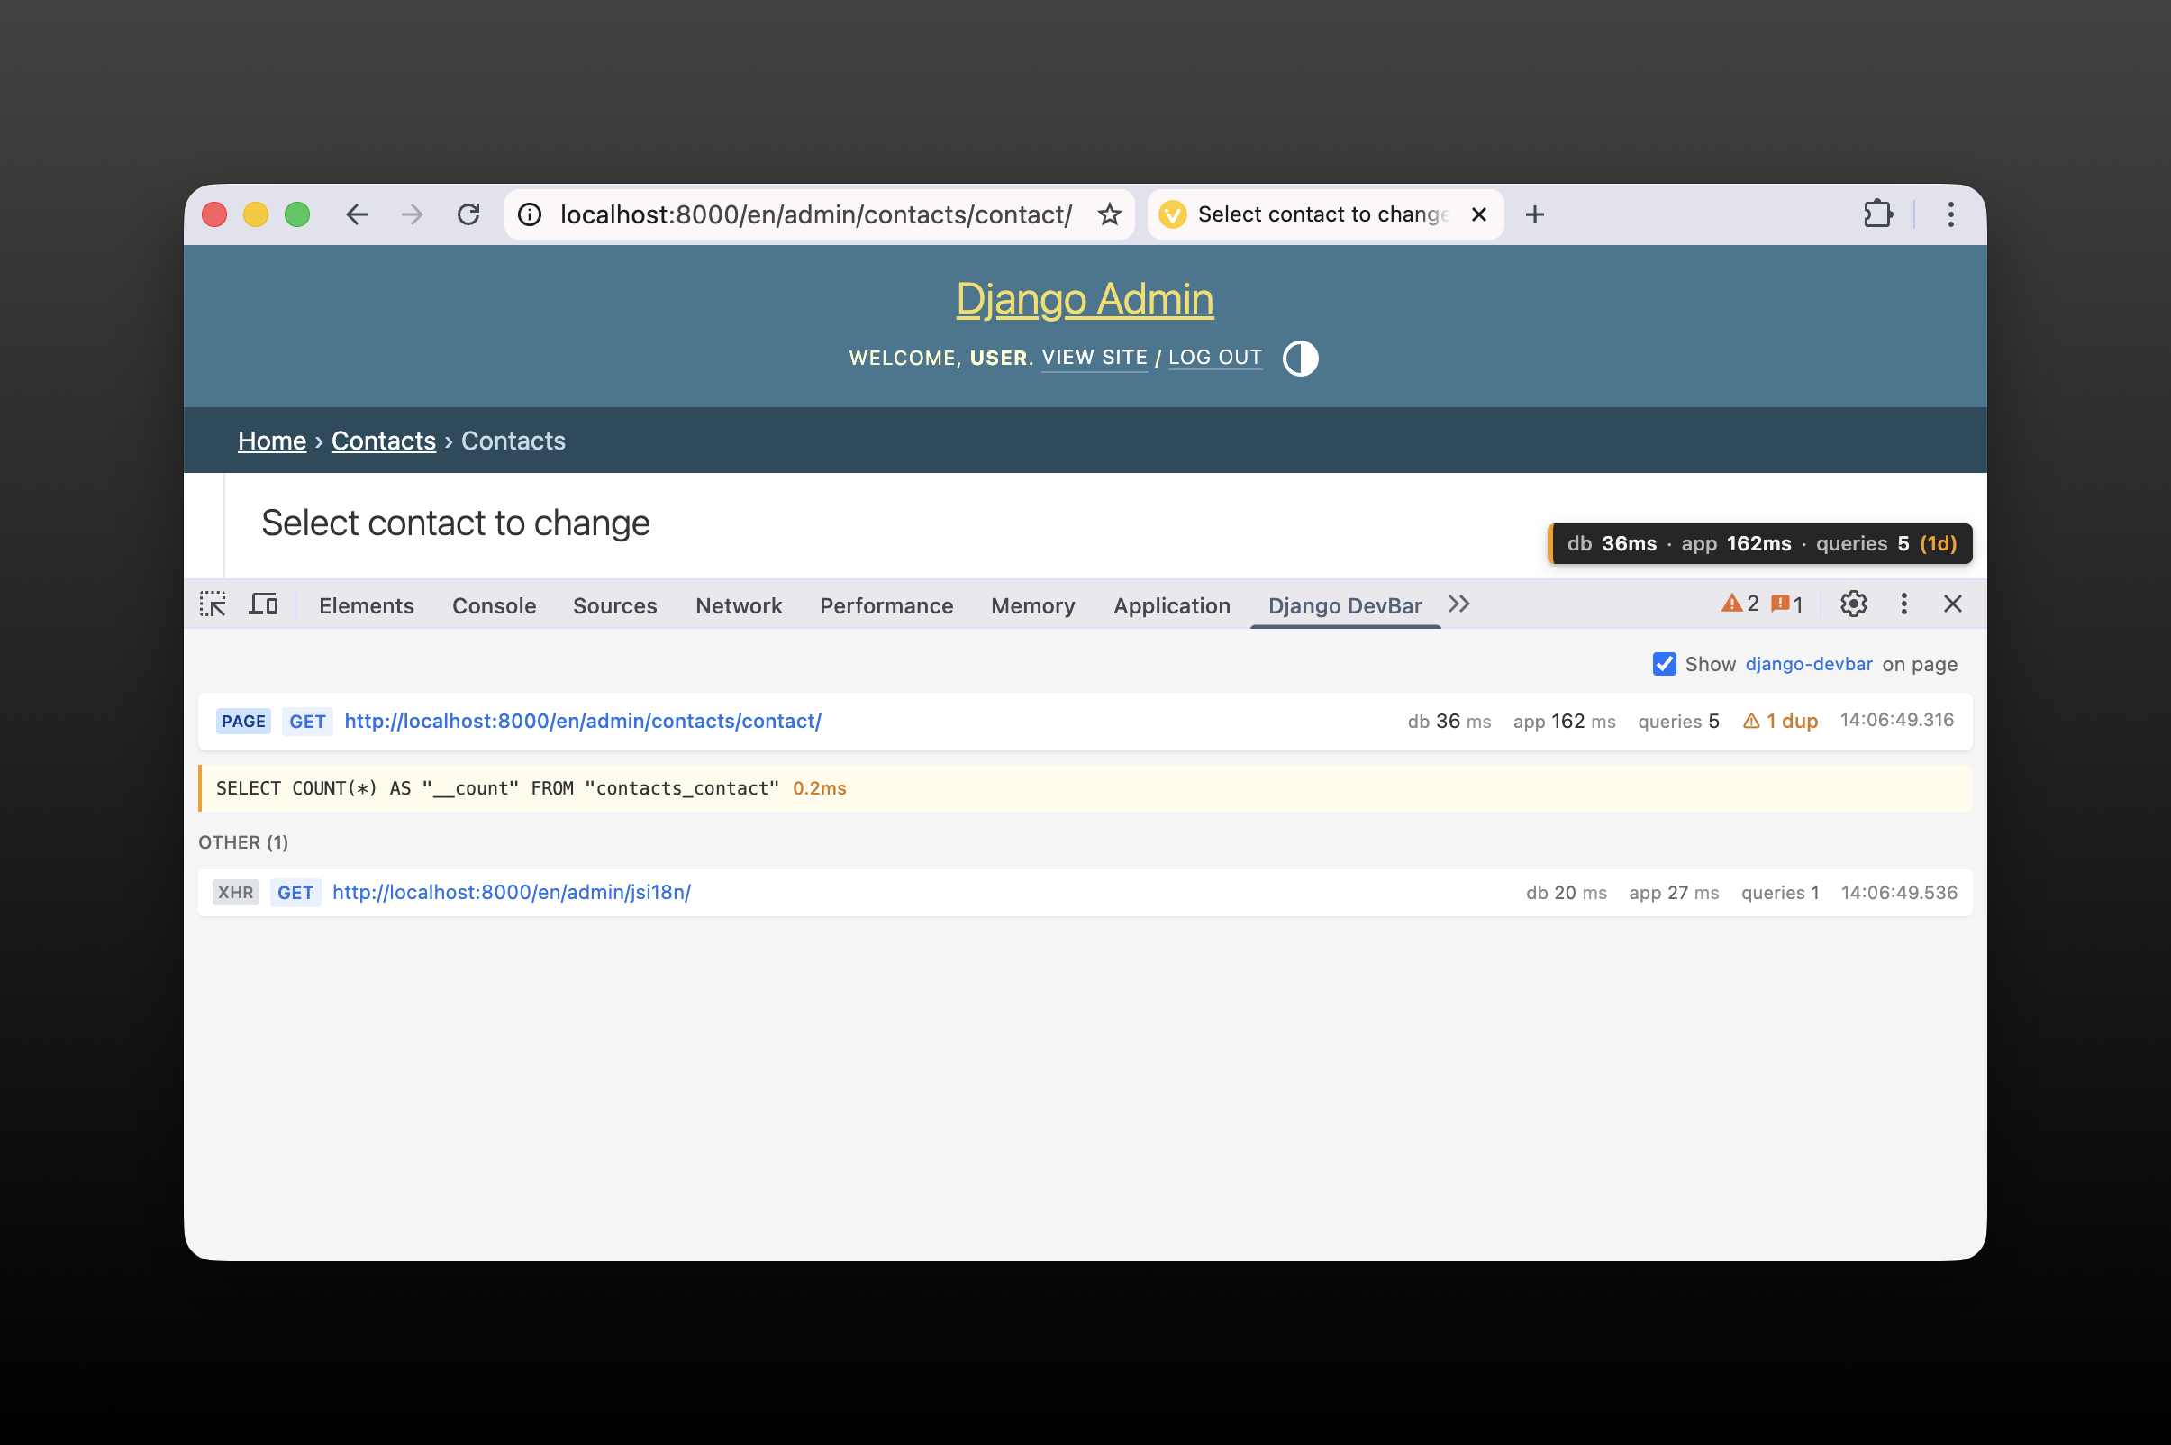2171x1445 pixels.
Task: Follow the VIEW SITE link
Action: pyautogui.click(x=1095, y=358)
